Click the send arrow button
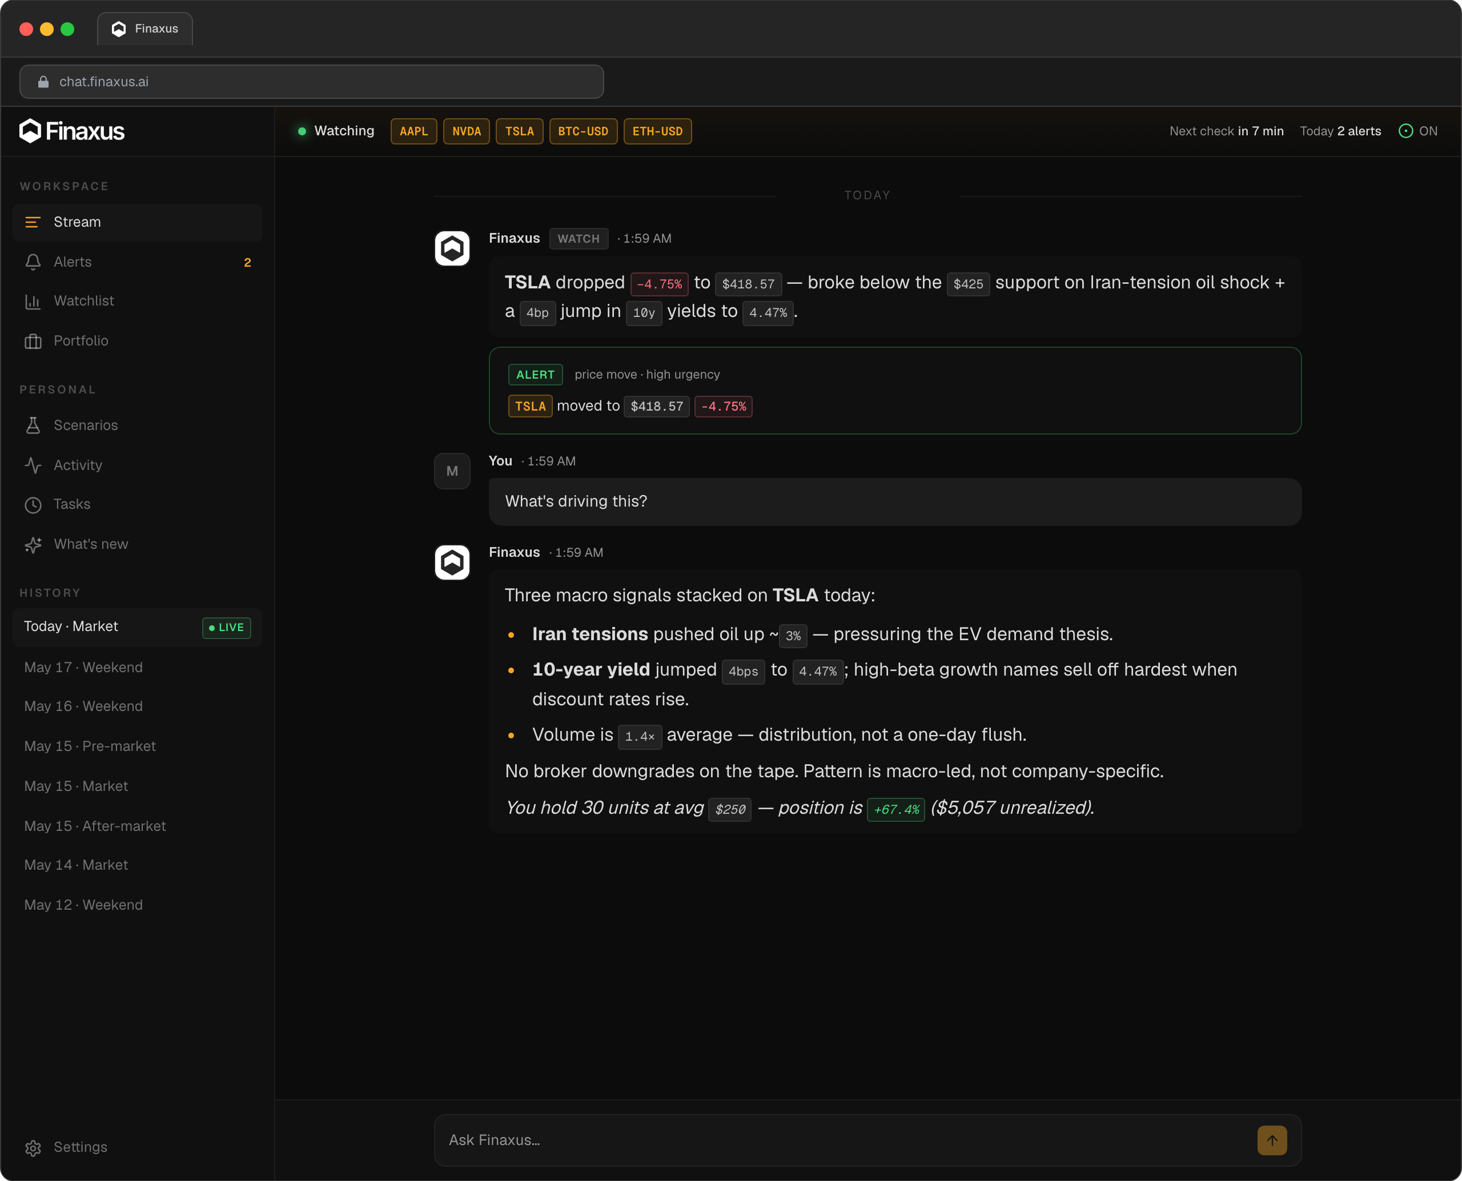Viewport: 1462px width, 1181px height. pyautogui.click(x=1271, y=1140)
